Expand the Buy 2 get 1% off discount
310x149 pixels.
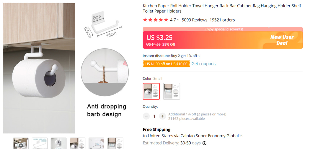(199, 56)
